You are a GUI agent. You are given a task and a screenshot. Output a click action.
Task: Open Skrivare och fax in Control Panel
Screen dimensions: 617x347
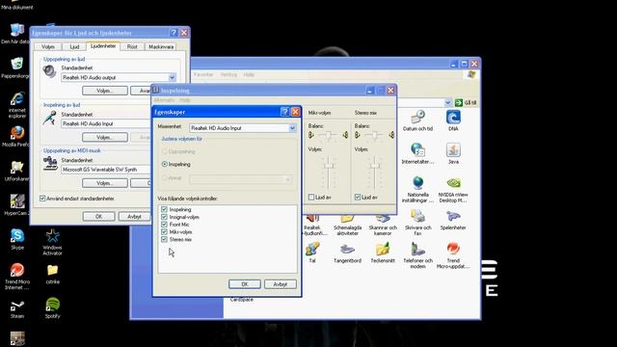417,223
